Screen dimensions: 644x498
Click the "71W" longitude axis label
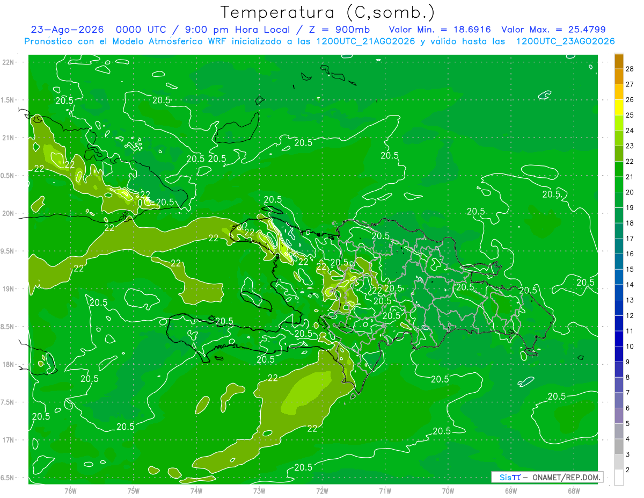click(385, 491)
